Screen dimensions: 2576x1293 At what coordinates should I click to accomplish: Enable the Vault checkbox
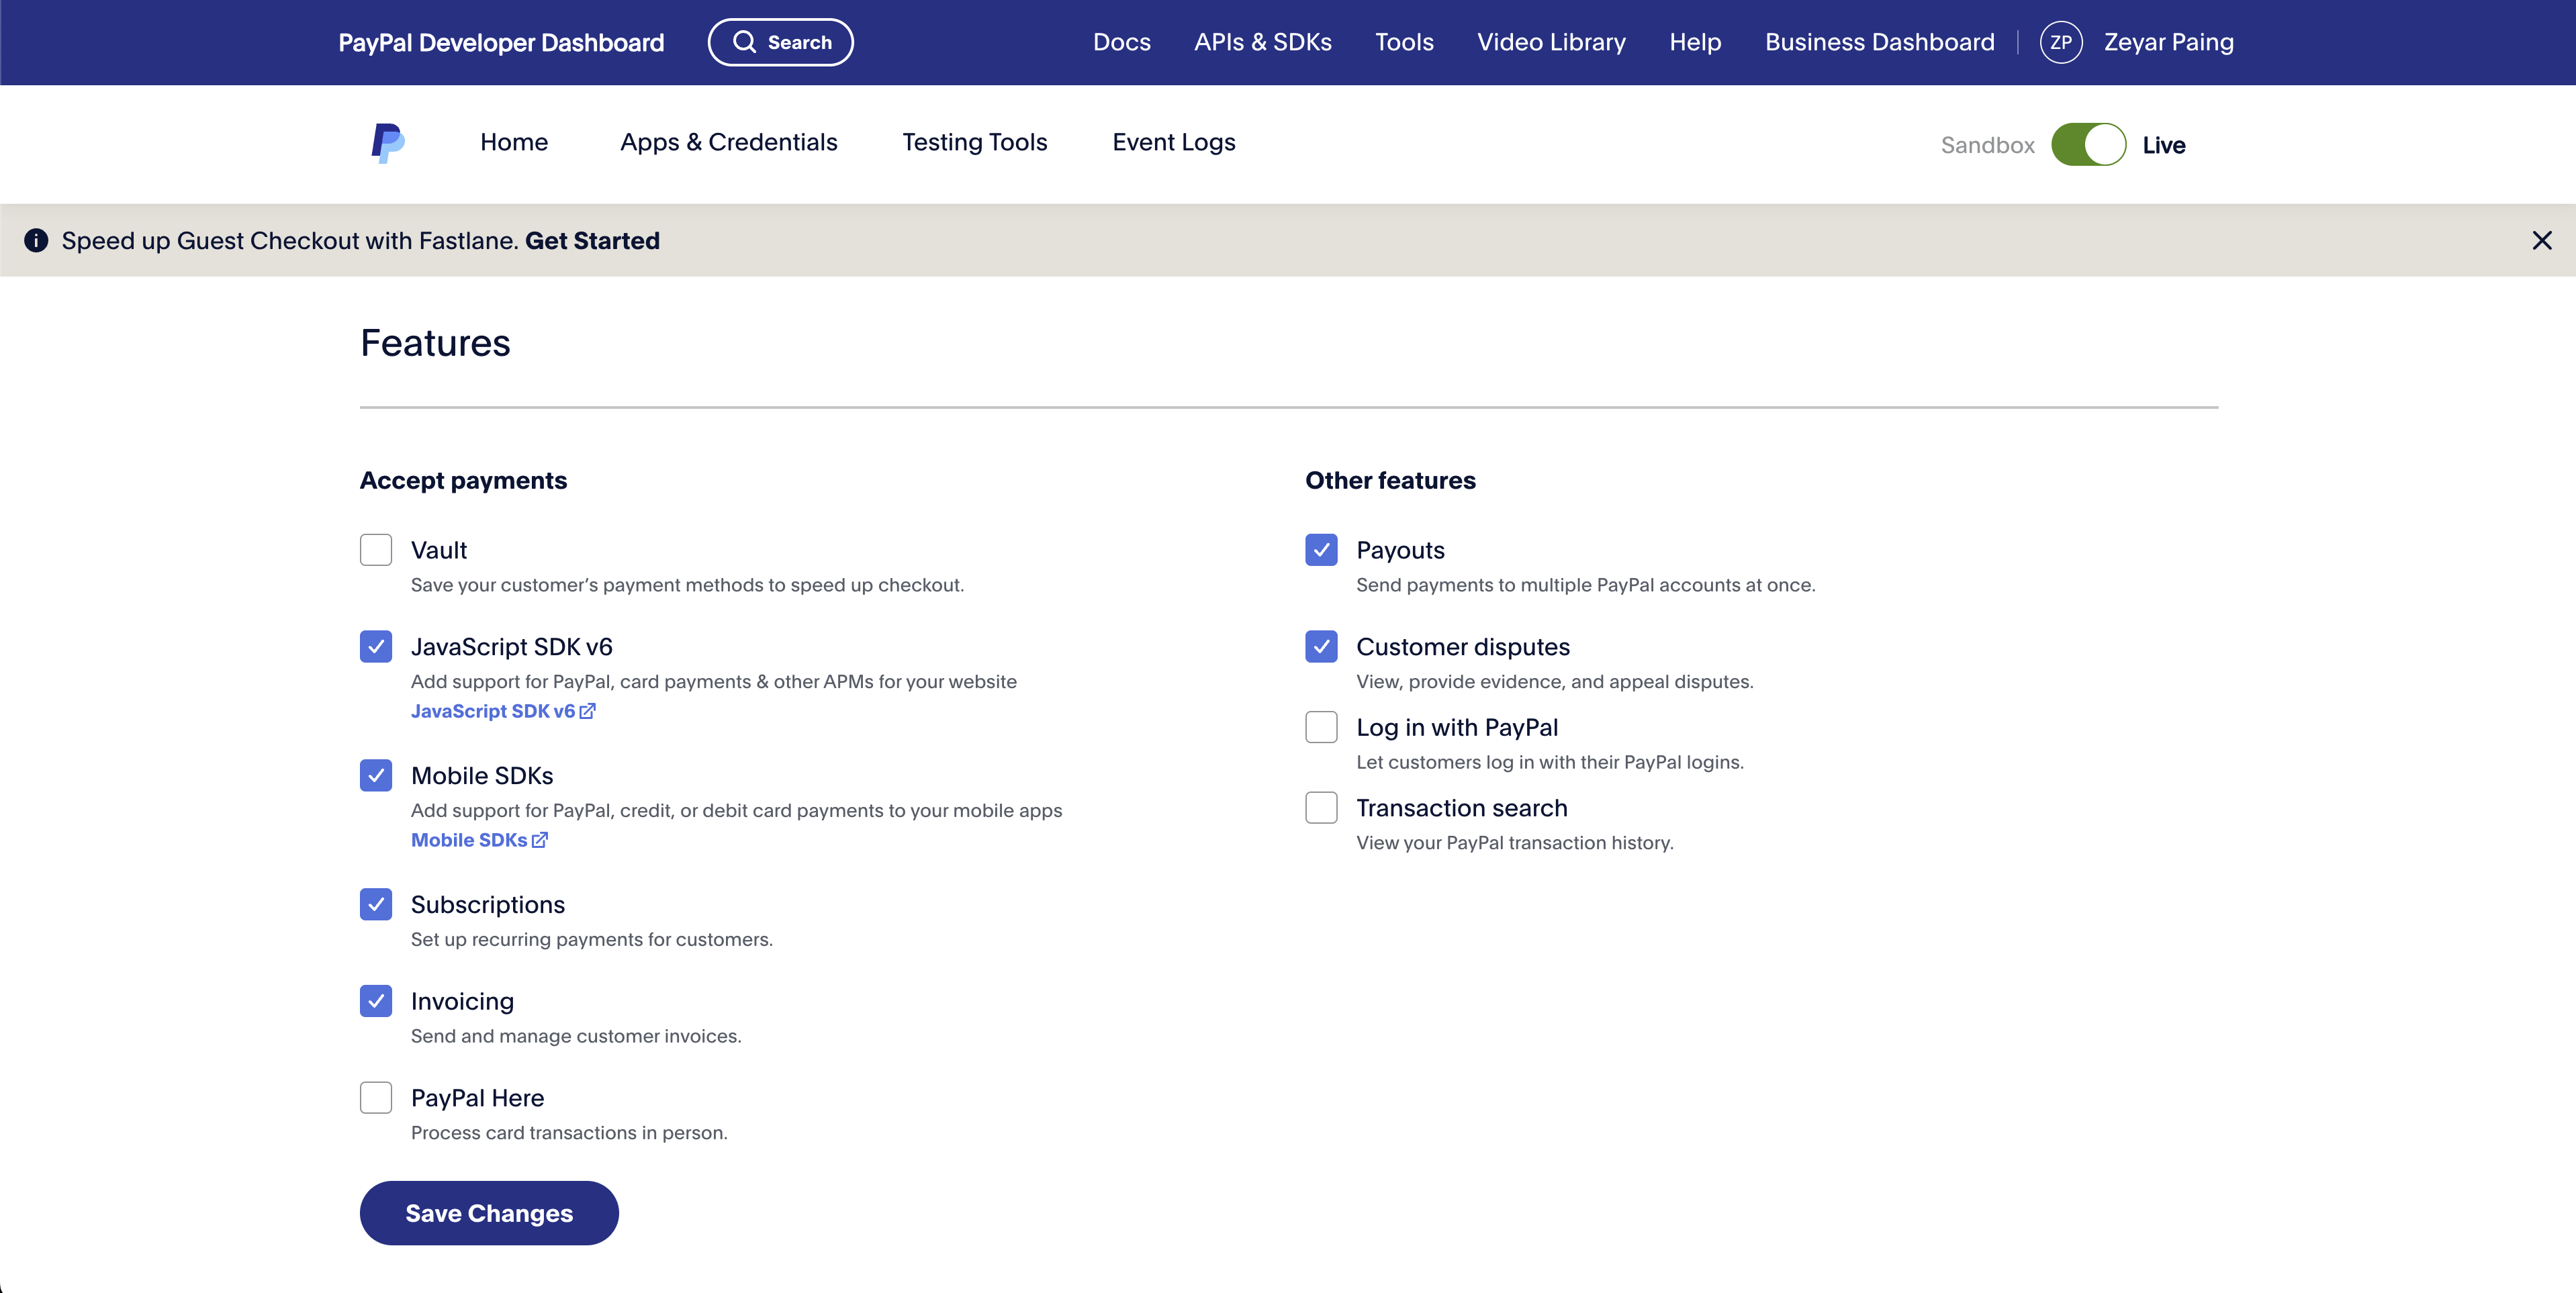[x=376, y=550]
